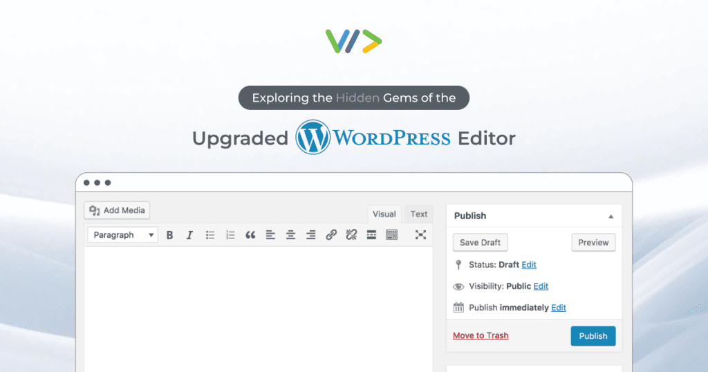708x372 pixels.
Task: Toggle the toolbar kitchen sink
Action: pos(391,235)
